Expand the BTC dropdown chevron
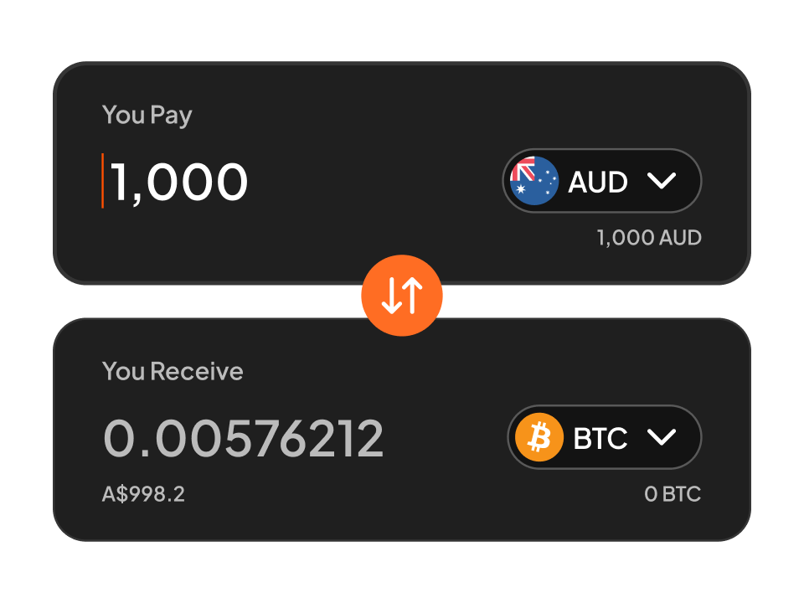This screenshot has width=804, height=603. click(662, 438)
